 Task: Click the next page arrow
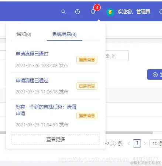[145, 143]
